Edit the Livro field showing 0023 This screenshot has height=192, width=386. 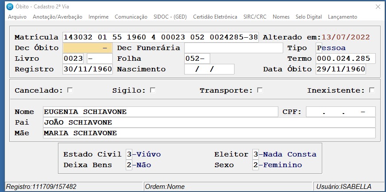73,59
